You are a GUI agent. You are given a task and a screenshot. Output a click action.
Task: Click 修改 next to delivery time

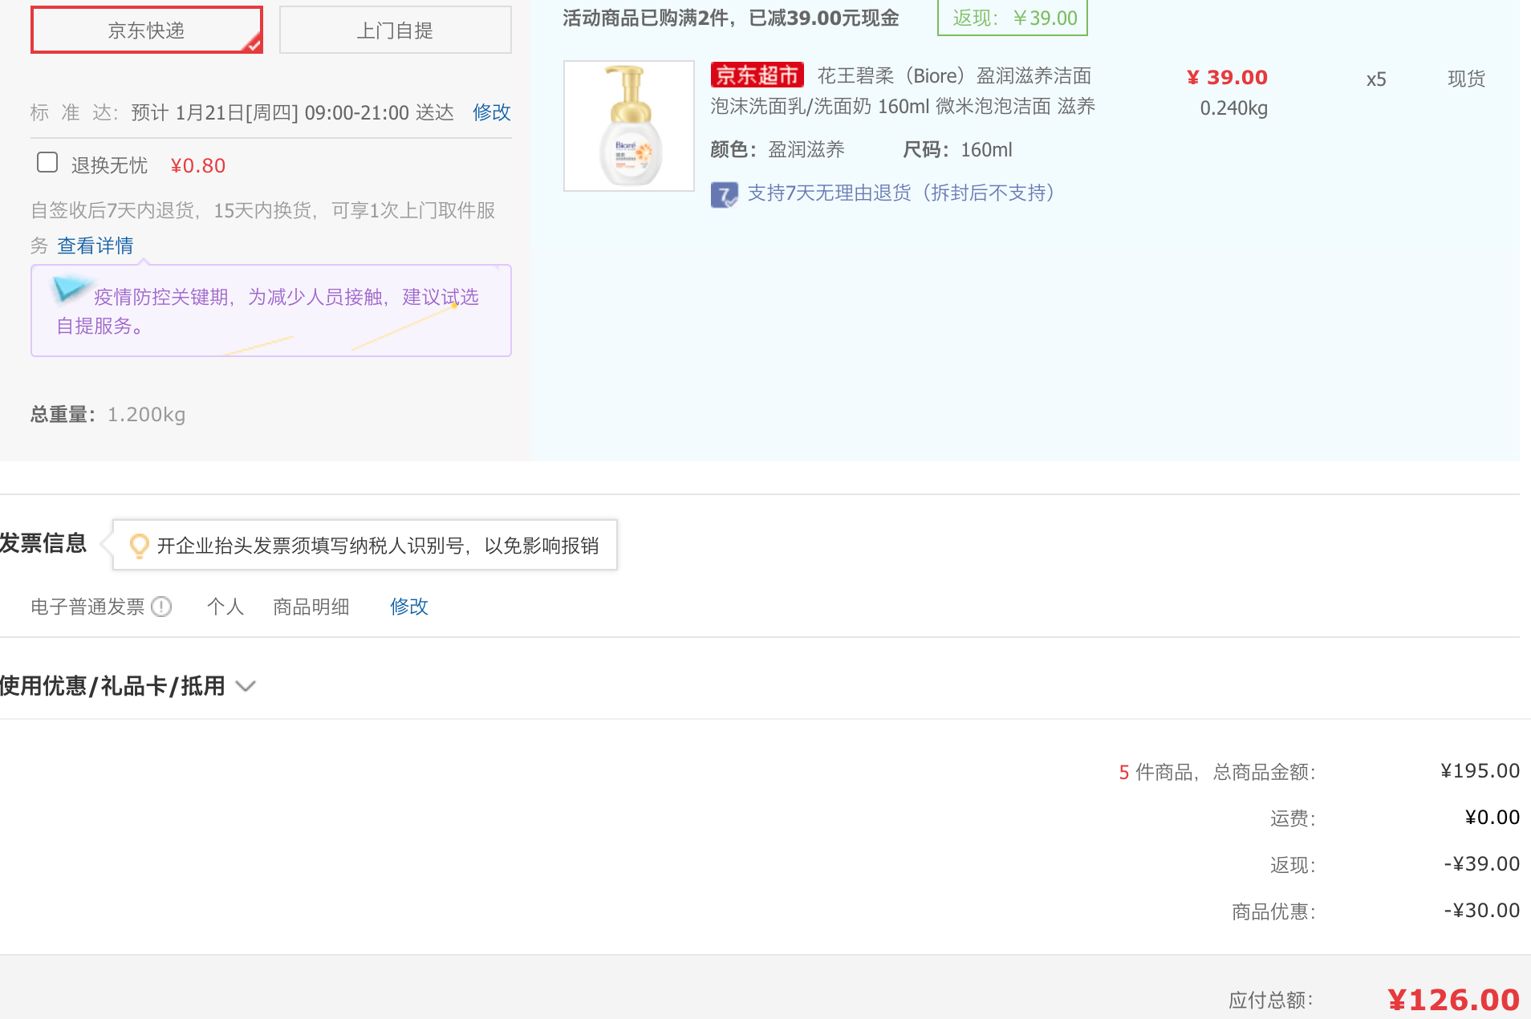click(492, 112)
